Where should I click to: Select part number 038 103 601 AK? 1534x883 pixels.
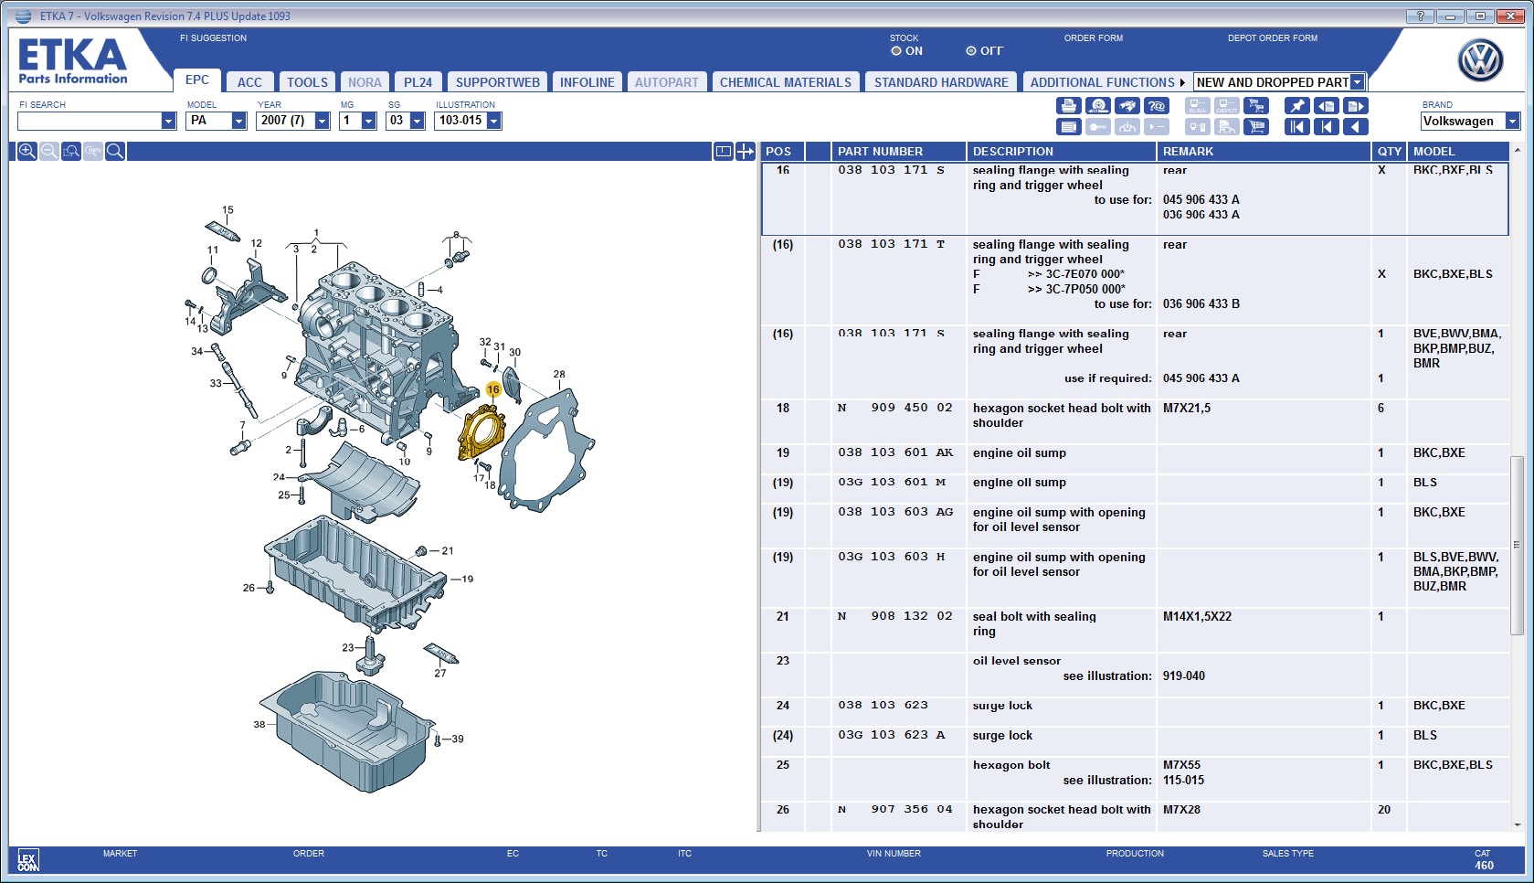point(895,452)
